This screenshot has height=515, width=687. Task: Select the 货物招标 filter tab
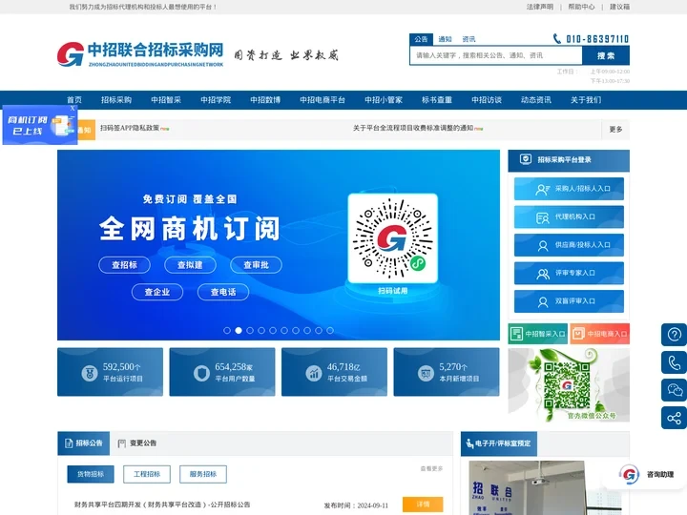point(91,474)
